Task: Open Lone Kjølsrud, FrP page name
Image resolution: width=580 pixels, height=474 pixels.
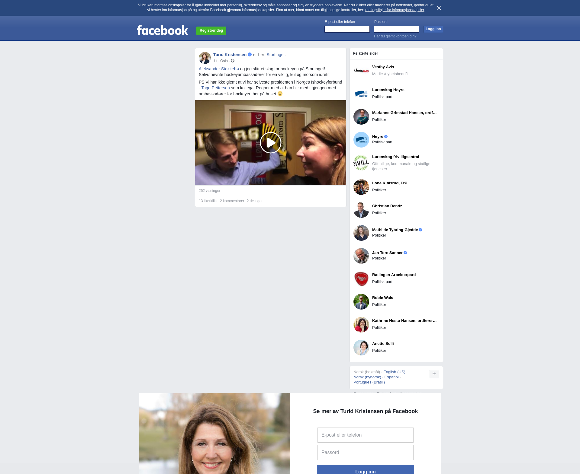Action: 390,183
